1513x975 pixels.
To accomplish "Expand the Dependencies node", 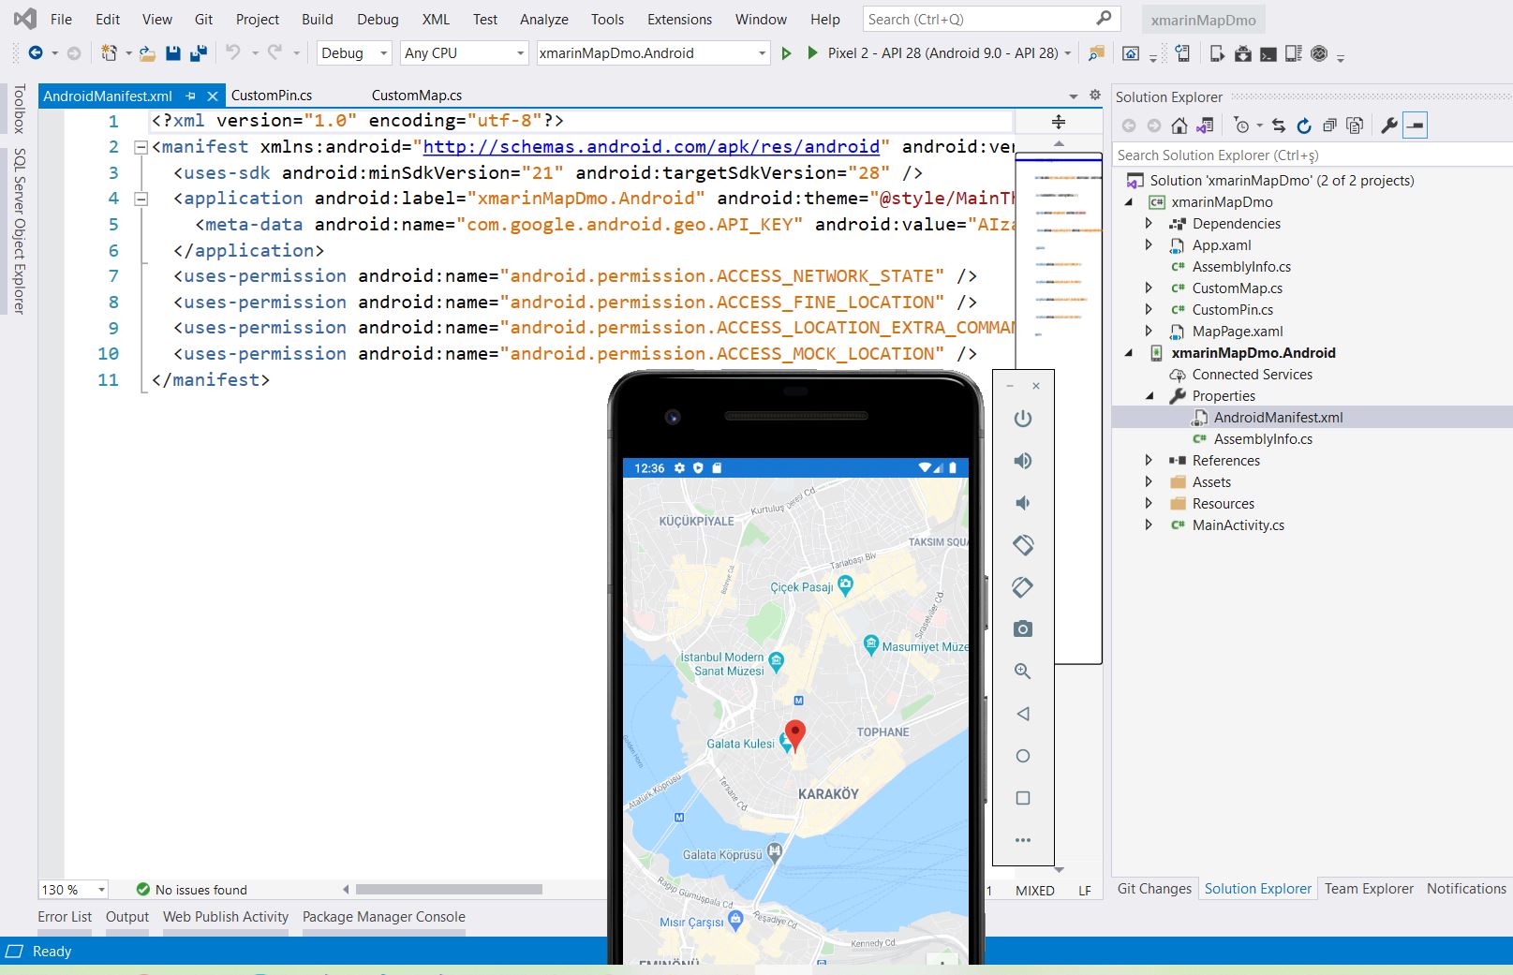I will pyautogui.click(x=1149, y=223).
